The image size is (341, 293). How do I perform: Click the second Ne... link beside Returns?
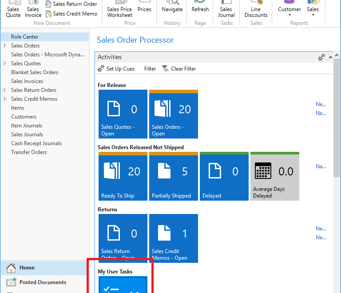tap(321, 238)
